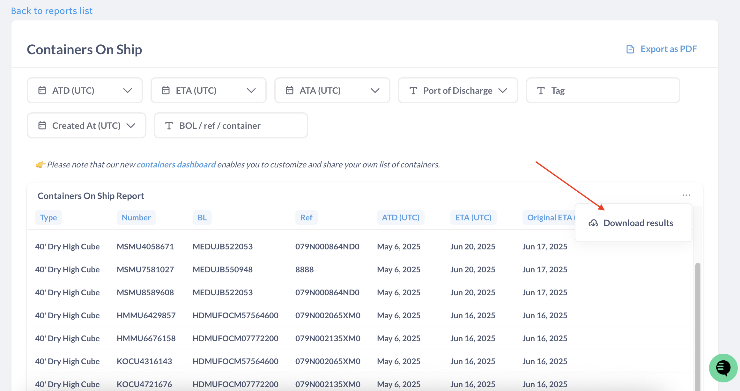Click the calendar icon in ATA filter

289,91
